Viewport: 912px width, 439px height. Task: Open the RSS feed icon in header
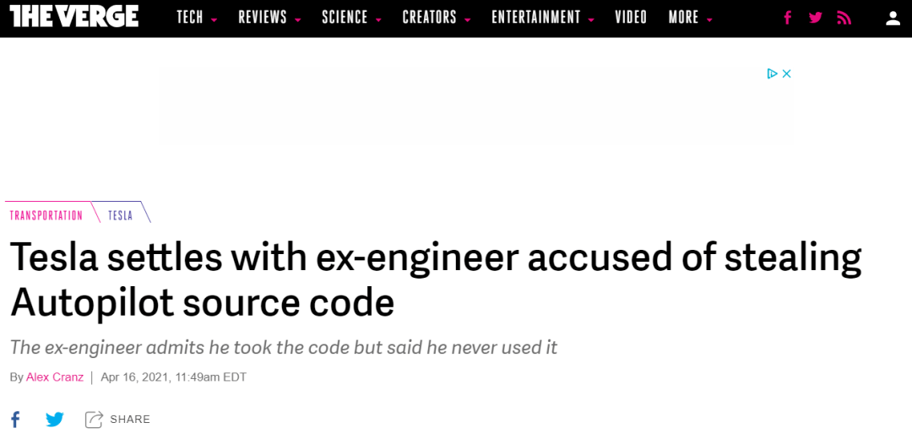point(844,18)
